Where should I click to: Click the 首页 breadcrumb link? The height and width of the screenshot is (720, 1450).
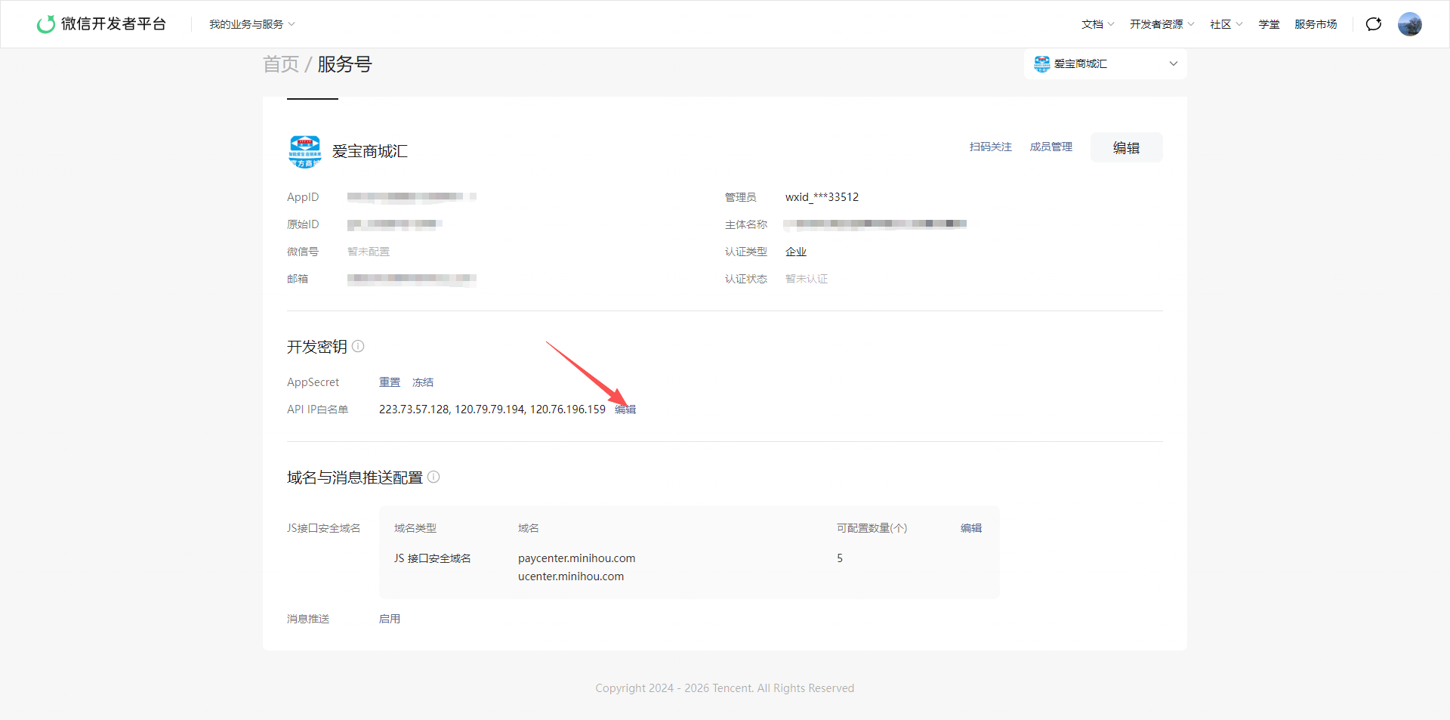tap(281, 64)
